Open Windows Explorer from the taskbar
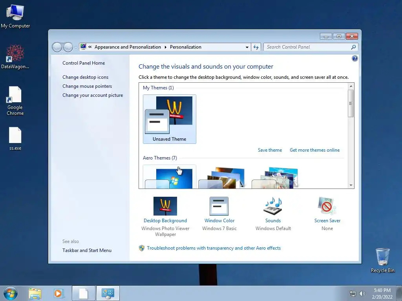 35,294
